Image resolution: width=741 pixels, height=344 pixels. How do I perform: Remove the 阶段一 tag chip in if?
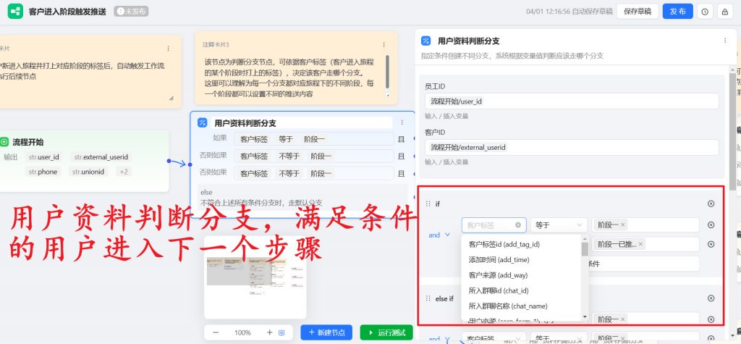click(x=623, y=225)
